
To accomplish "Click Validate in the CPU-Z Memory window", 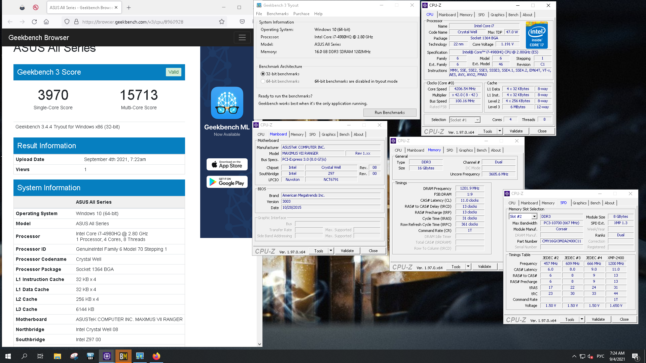I will 485,267.
